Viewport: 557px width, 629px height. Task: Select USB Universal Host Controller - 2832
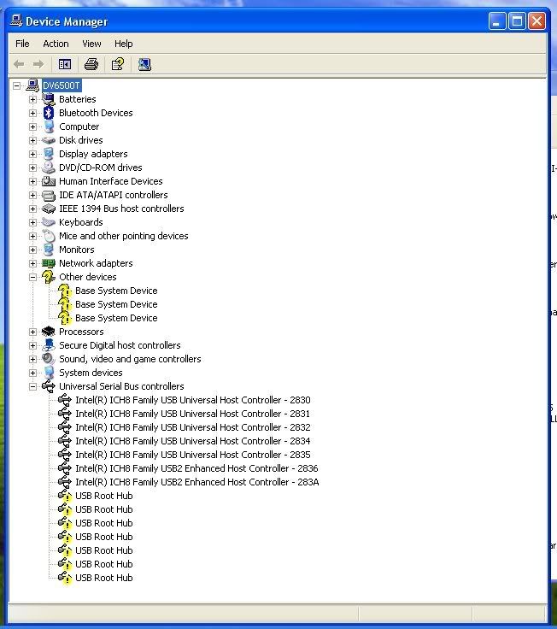point(193,427)
